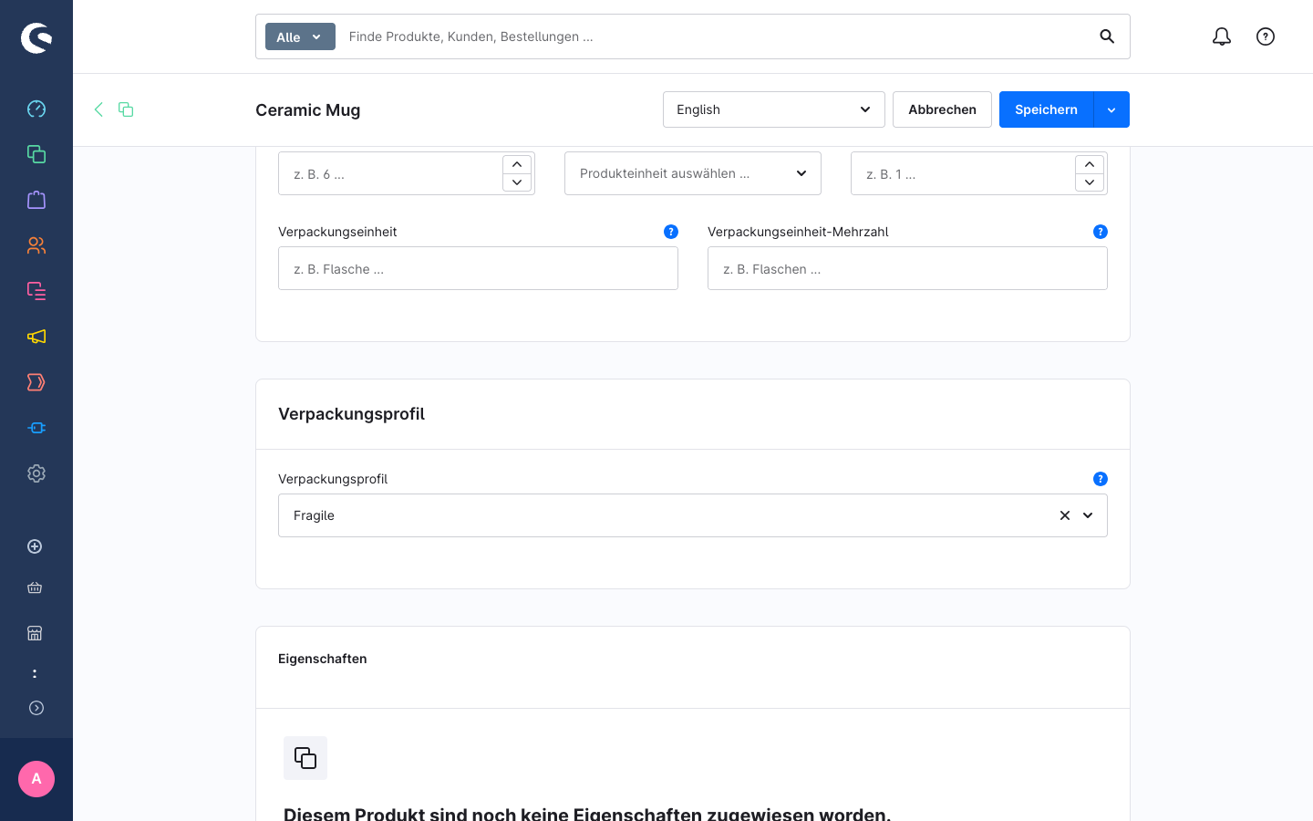Click the search magnifier icon

[x=1107, y=36]
